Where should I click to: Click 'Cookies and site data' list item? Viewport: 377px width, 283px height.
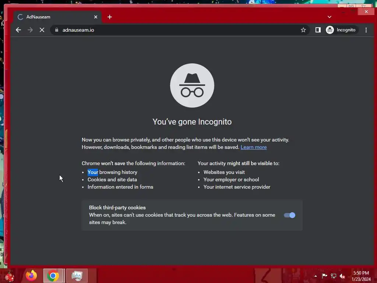(112, 179)
